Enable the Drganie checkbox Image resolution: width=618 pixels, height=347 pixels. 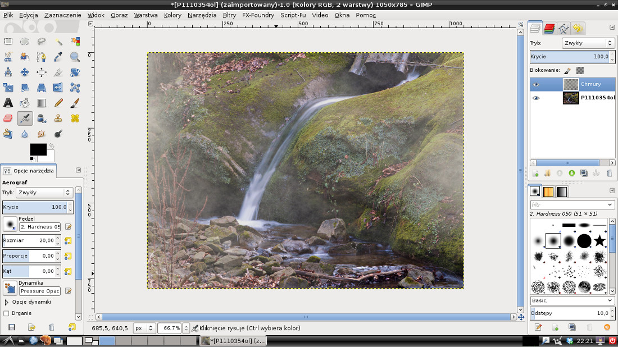pos(7,313)
